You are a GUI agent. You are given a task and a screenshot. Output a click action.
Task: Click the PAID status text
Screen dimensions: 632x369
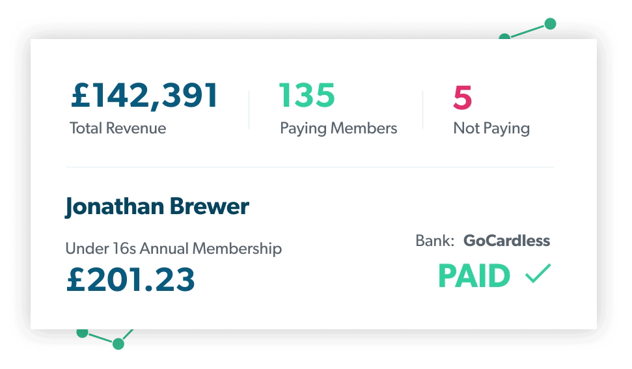tap(474, 276)
